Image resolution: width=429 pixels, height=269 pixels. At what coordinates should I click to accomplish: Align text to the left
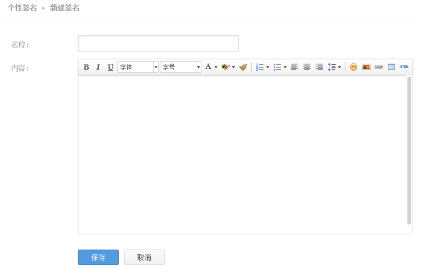pos(295,67)
